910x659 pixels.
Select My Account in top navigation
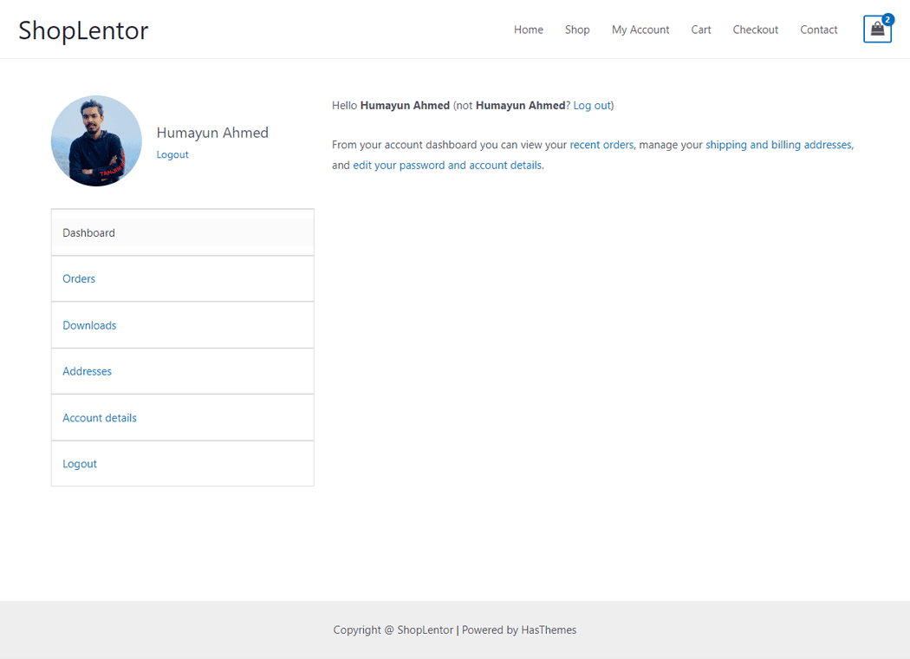[640, 29]
